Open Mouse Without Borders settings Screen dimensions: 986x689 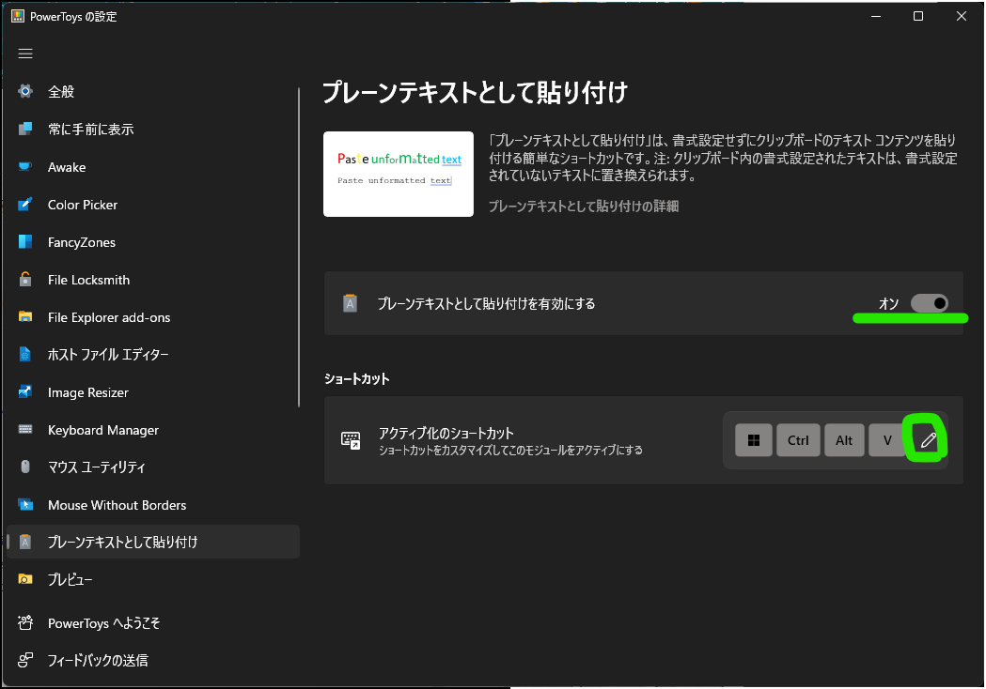point(153,505)
